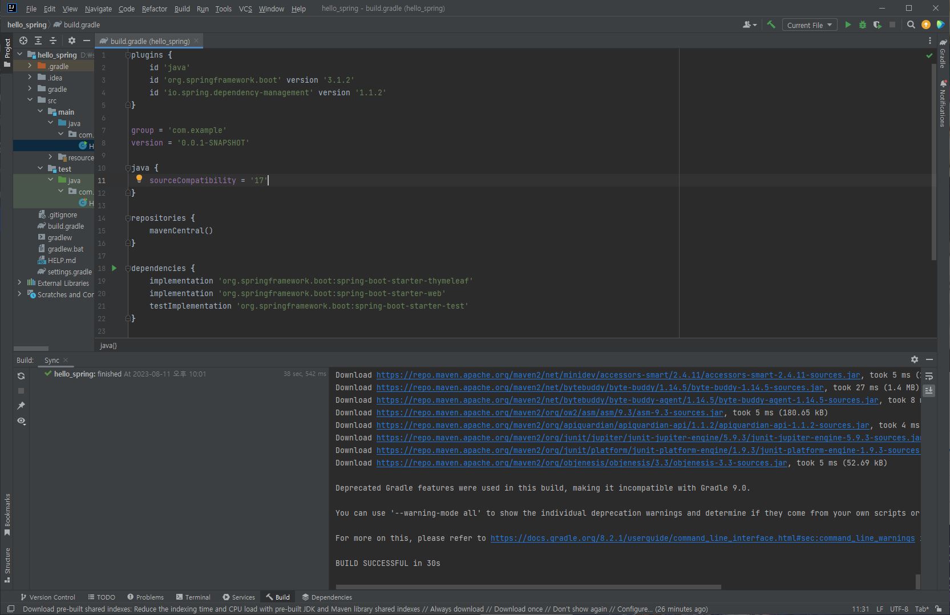
Task: Toggle the Bookmarks sidebar tool window button
Action: [7, 515]
